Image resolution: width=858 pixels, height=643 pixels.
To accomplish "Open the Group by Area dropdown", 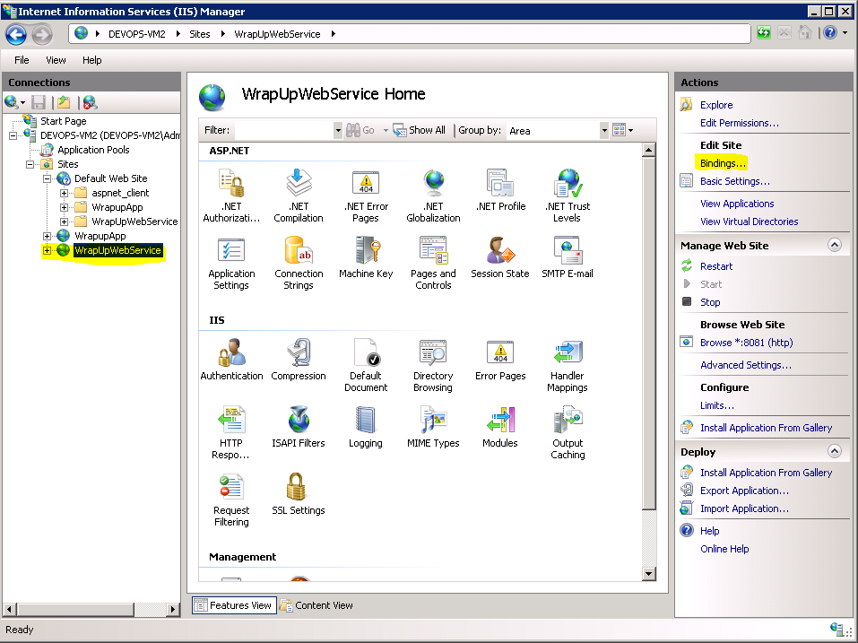I will point(606,131).
